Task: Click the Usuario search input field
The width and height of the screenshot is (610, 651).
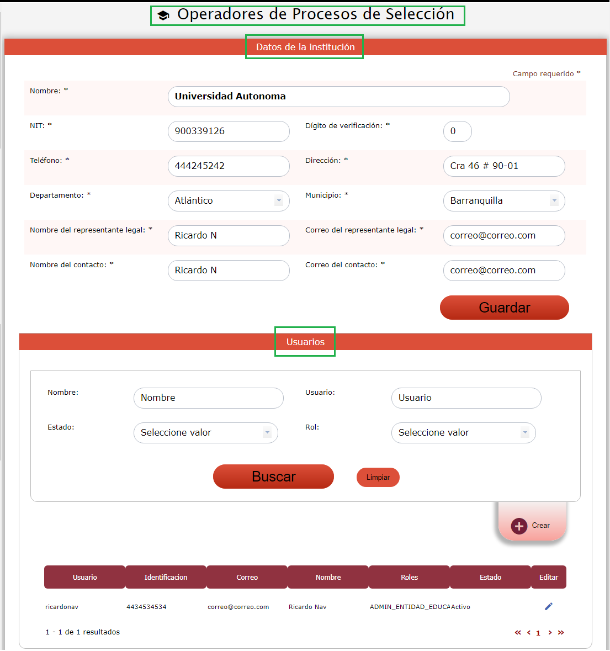Action: pyautogui.click(x=466, y=398)
